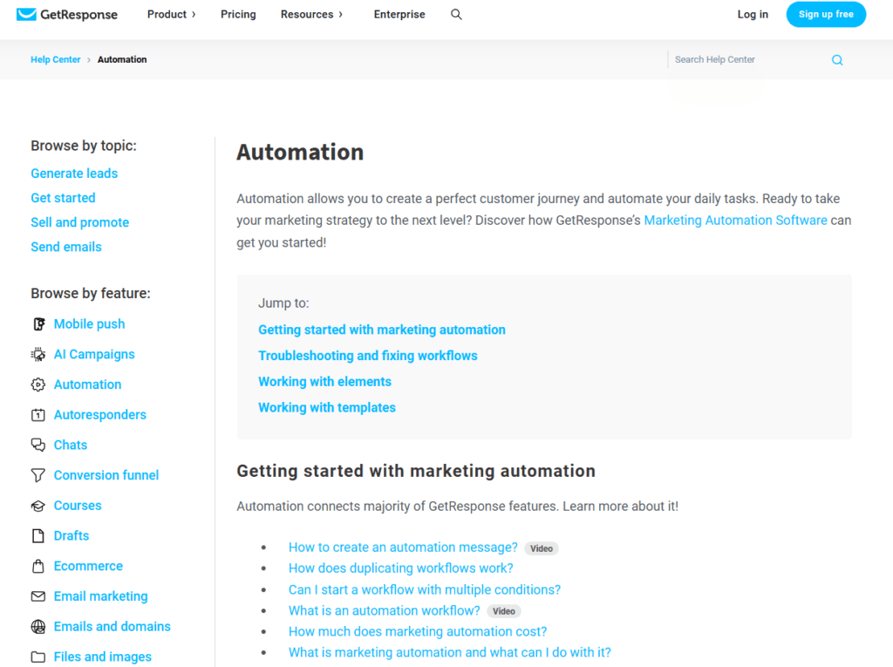Click the Mobile push phone icon
Image resolution: width=893 pixels, height=667 pixels.
[x=38, y=324]
